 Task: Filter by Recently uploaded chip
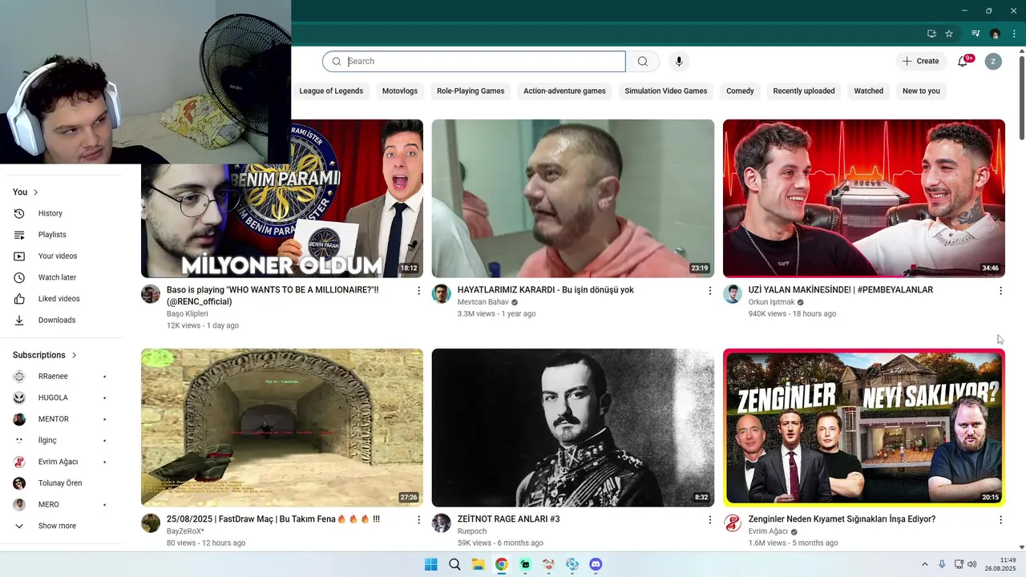804,91
